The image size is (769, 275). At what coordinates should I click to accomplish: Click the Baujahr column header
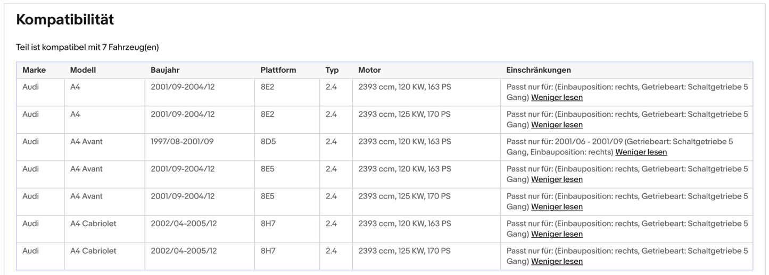[165, 70]
